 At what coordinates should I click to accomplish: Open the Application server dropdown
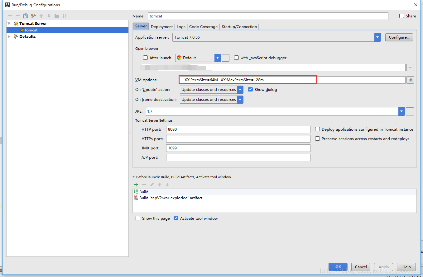coord(377,37)
